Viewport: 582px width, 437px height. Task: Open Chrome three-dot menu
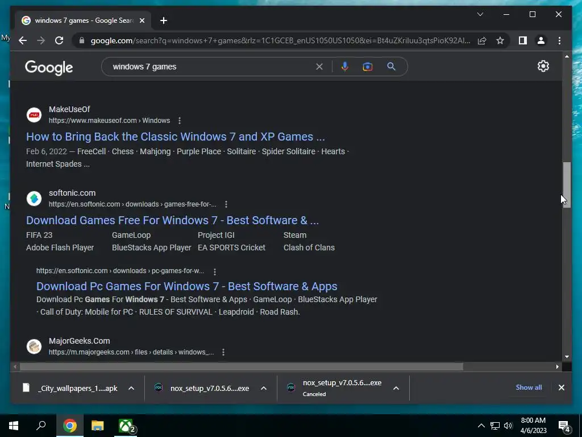tap(559, 40)
